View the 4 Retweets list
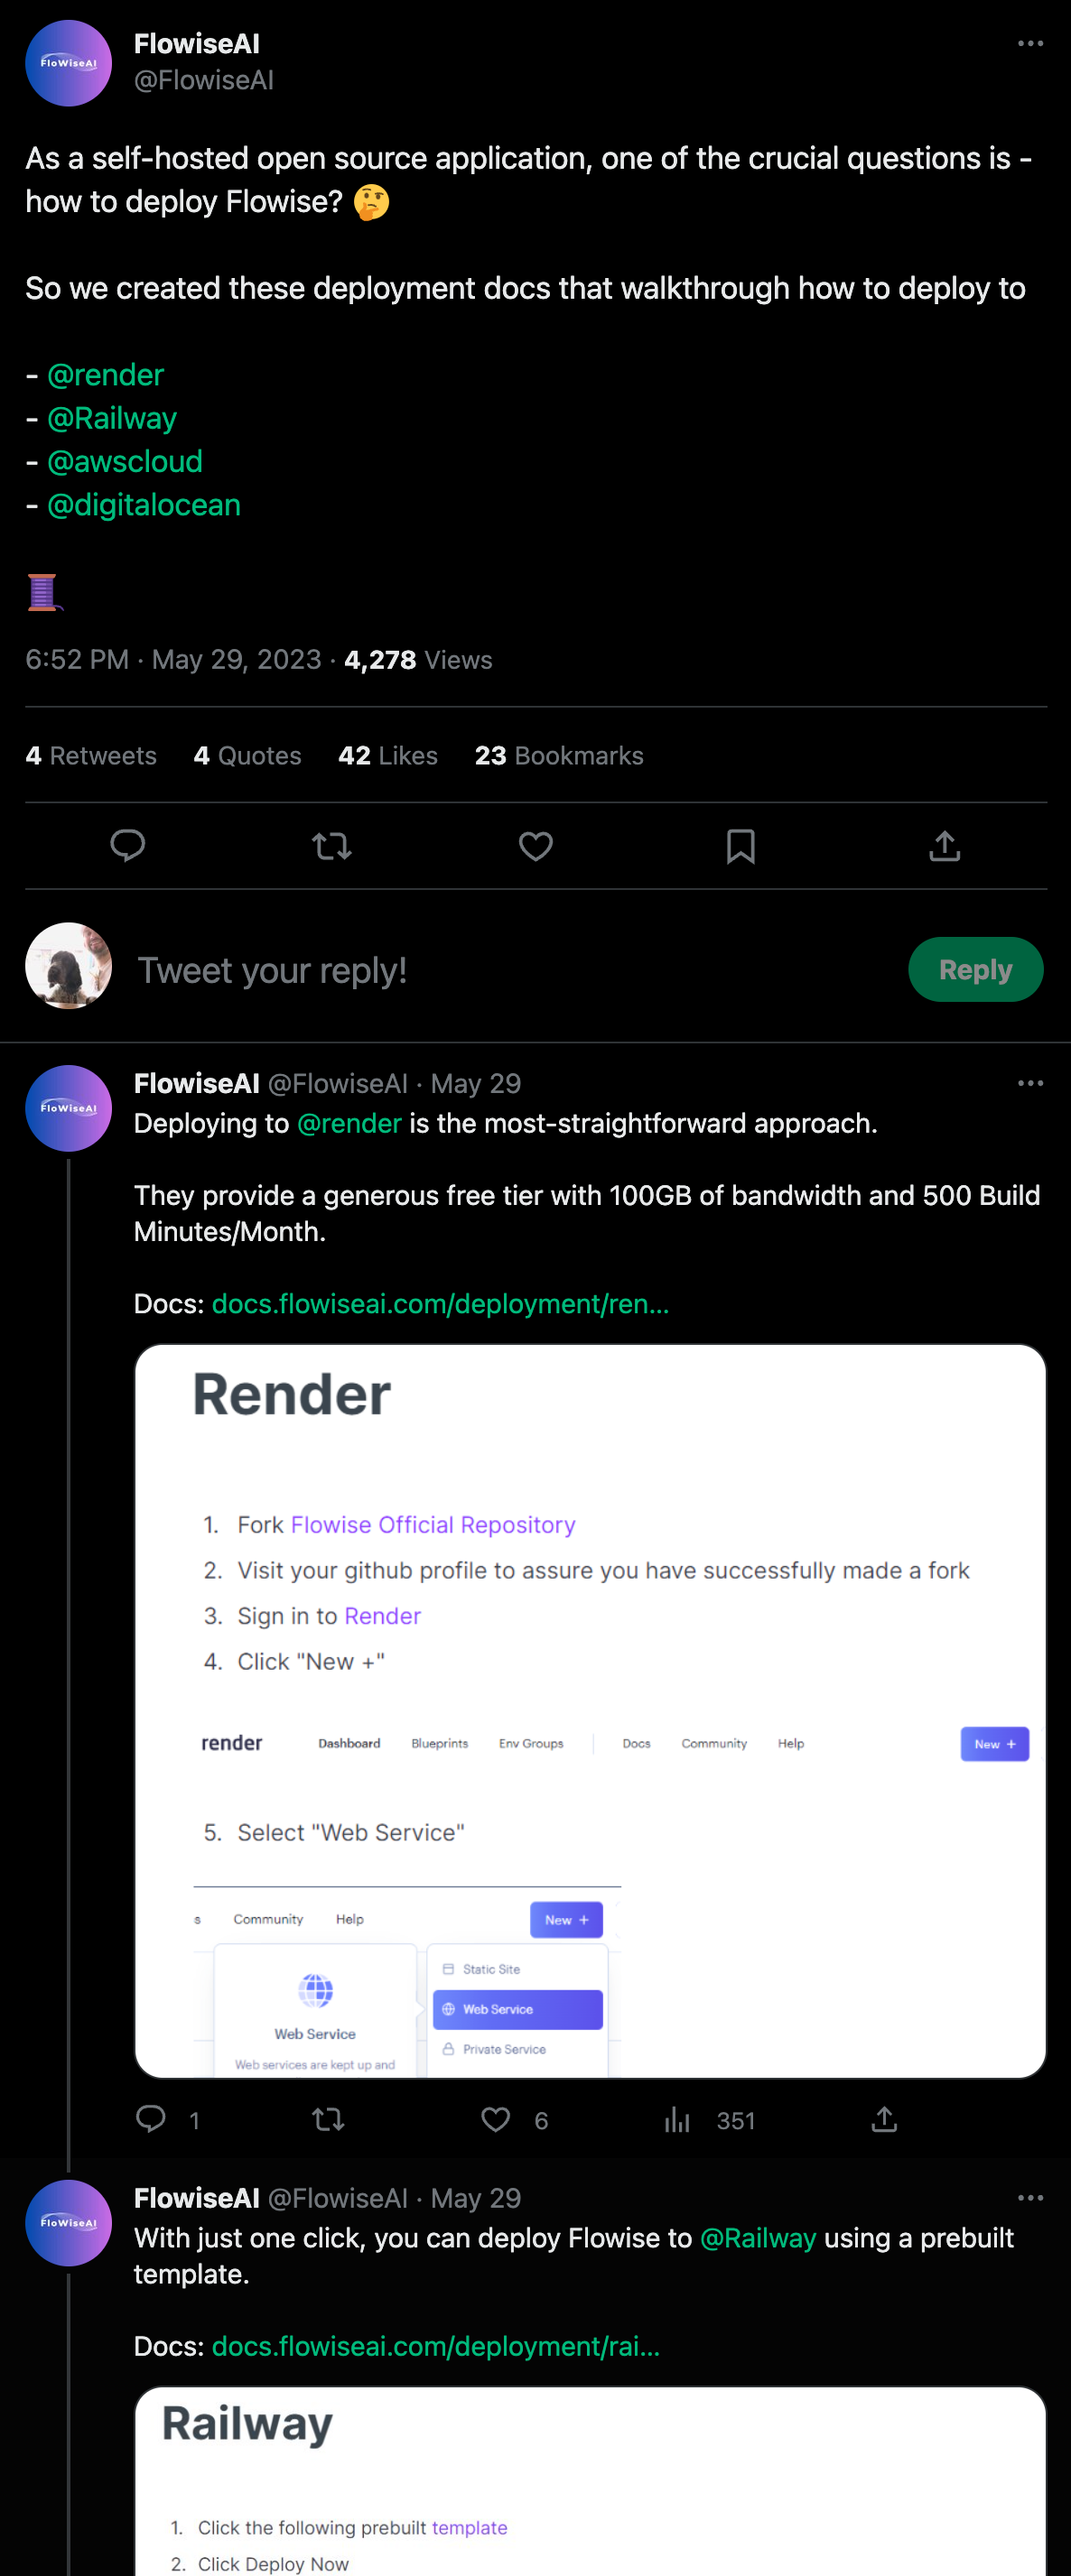Screen dimensions: 1071x2576 91,756
